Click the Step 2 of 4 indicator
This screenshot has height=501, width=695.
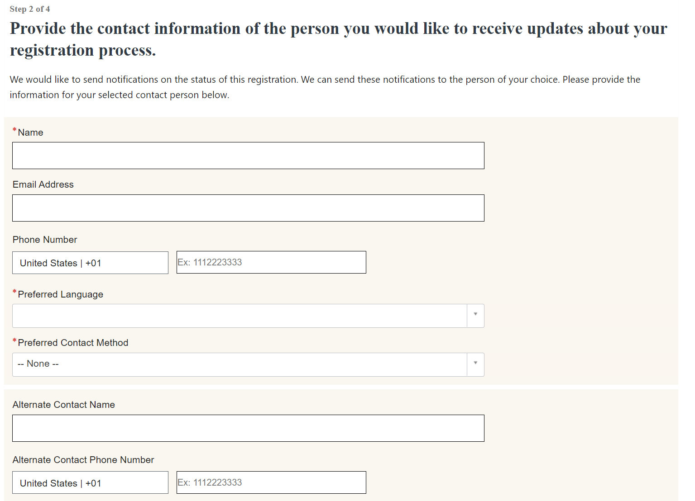coord(30,9)
